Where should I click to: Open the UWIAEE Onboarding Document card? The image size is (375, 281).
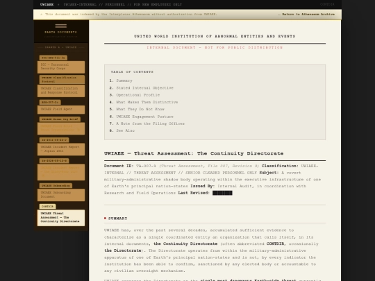pos(61,195)
